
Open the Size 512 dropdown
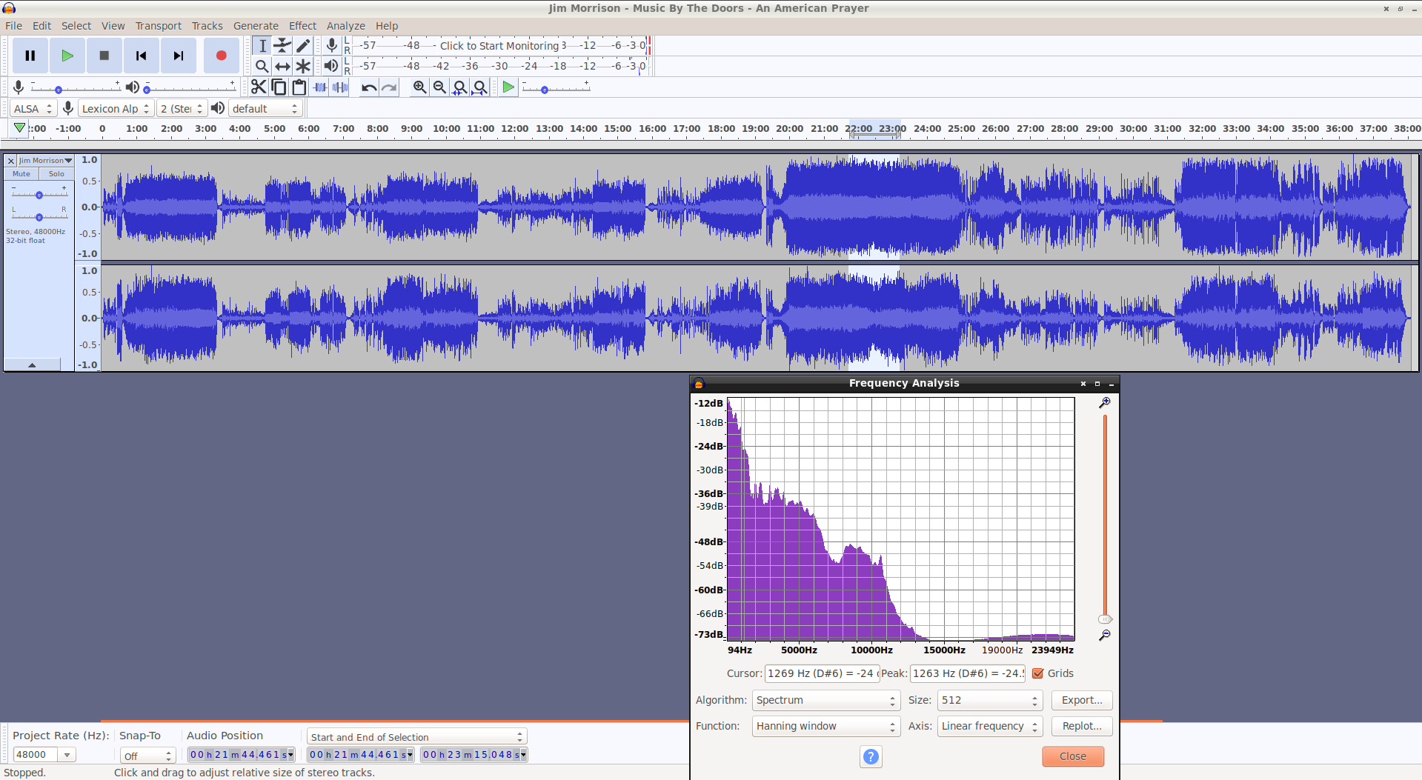(990, 700)
